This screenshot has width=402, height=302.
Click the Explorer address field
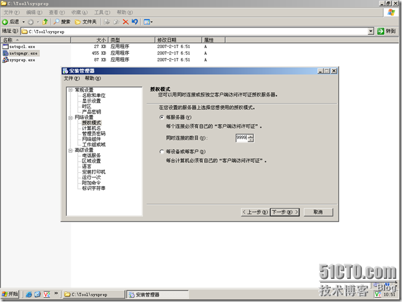click(195, 31)
